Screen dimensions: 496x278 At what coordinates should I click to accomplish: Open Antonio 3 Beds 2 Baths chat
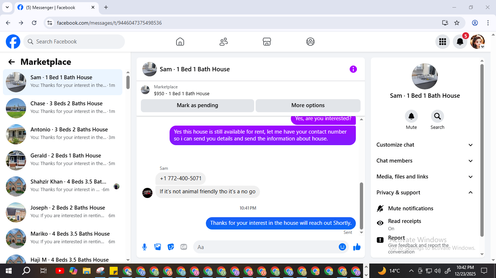pyautogui.click(x=62, y=134)
